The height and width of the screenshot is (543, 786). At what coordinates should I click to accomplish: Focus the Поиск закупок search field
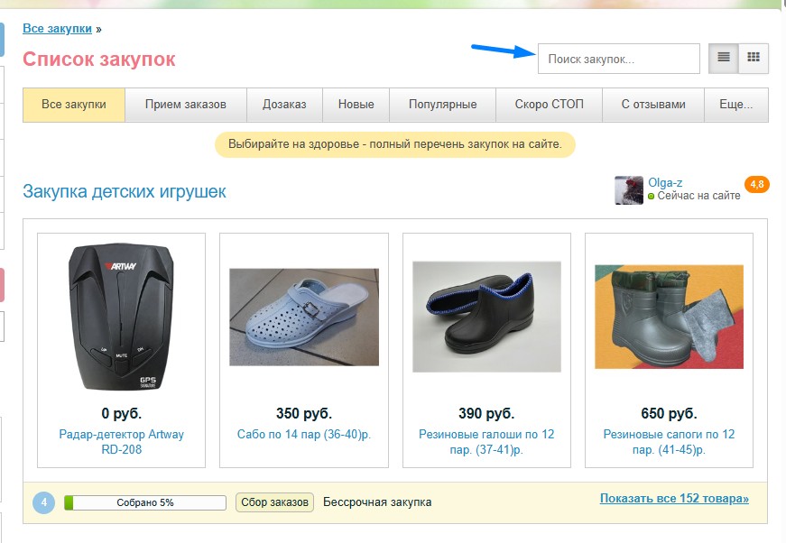618,59
